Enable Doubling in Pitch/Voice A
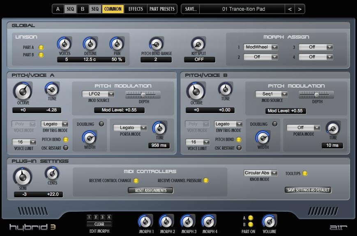 (101, 124)
